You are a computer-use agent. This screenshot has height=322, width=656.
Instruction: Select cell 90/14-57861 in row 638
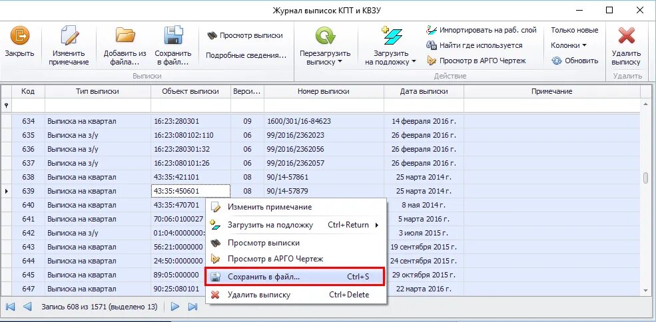(x=324, y=178)
